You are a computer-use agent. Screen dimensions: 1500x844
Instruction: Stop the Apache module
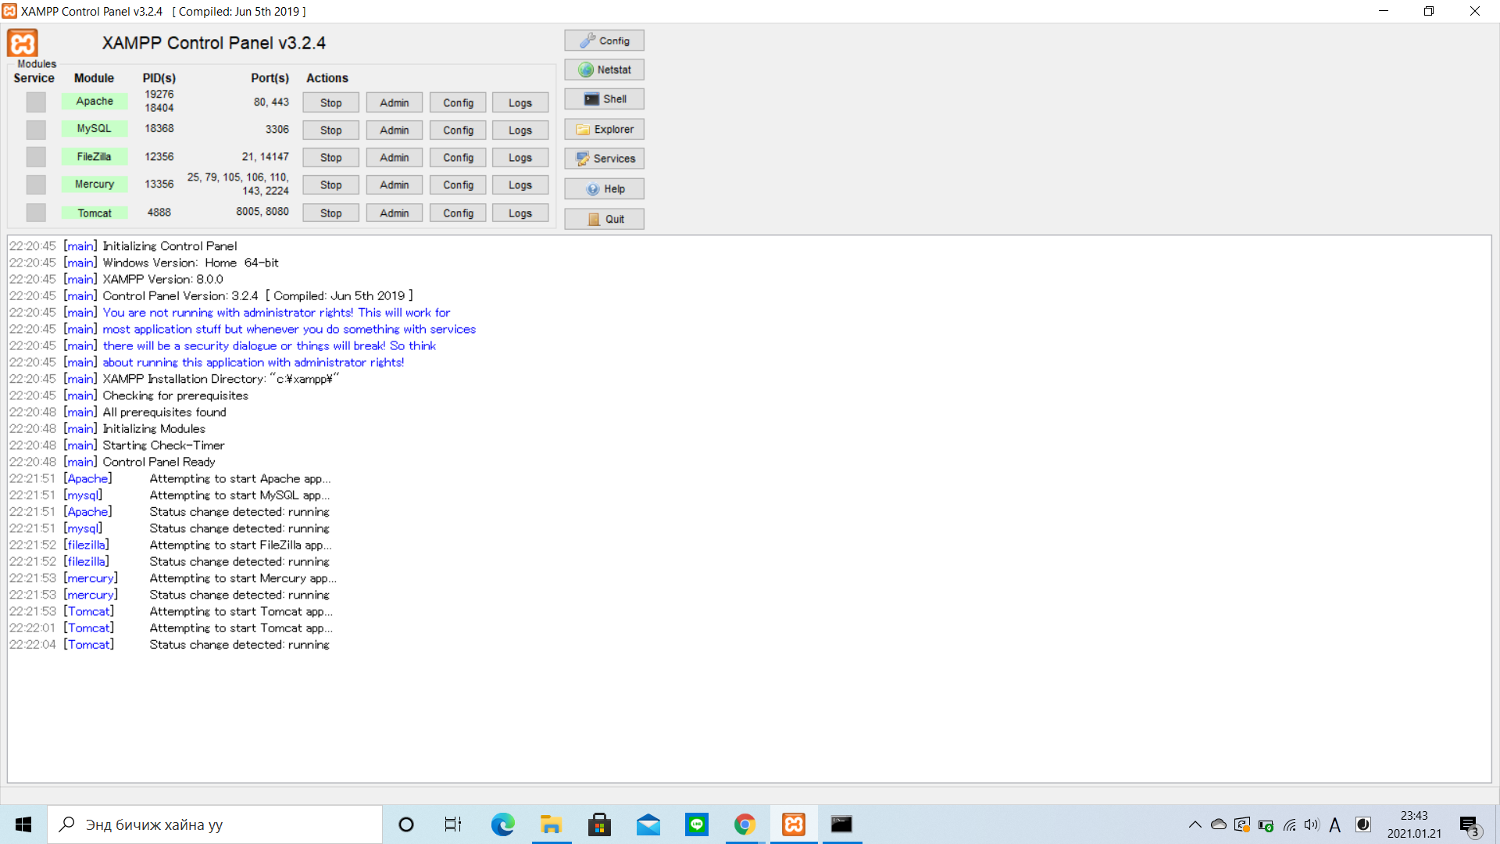point(330,103)
